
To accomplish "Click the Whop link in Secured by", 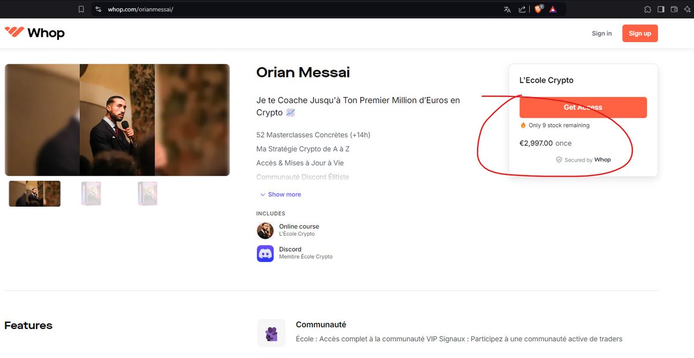I will pos(602,160).
